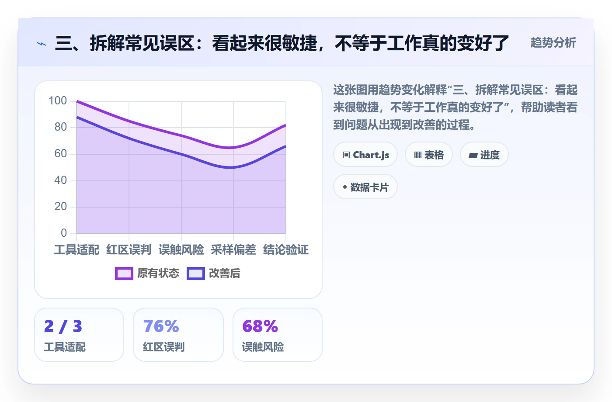Viewport: 612px width, 402px height.
Task: Click the 采样偏差 x-axis label
Action: coord(233,250)
